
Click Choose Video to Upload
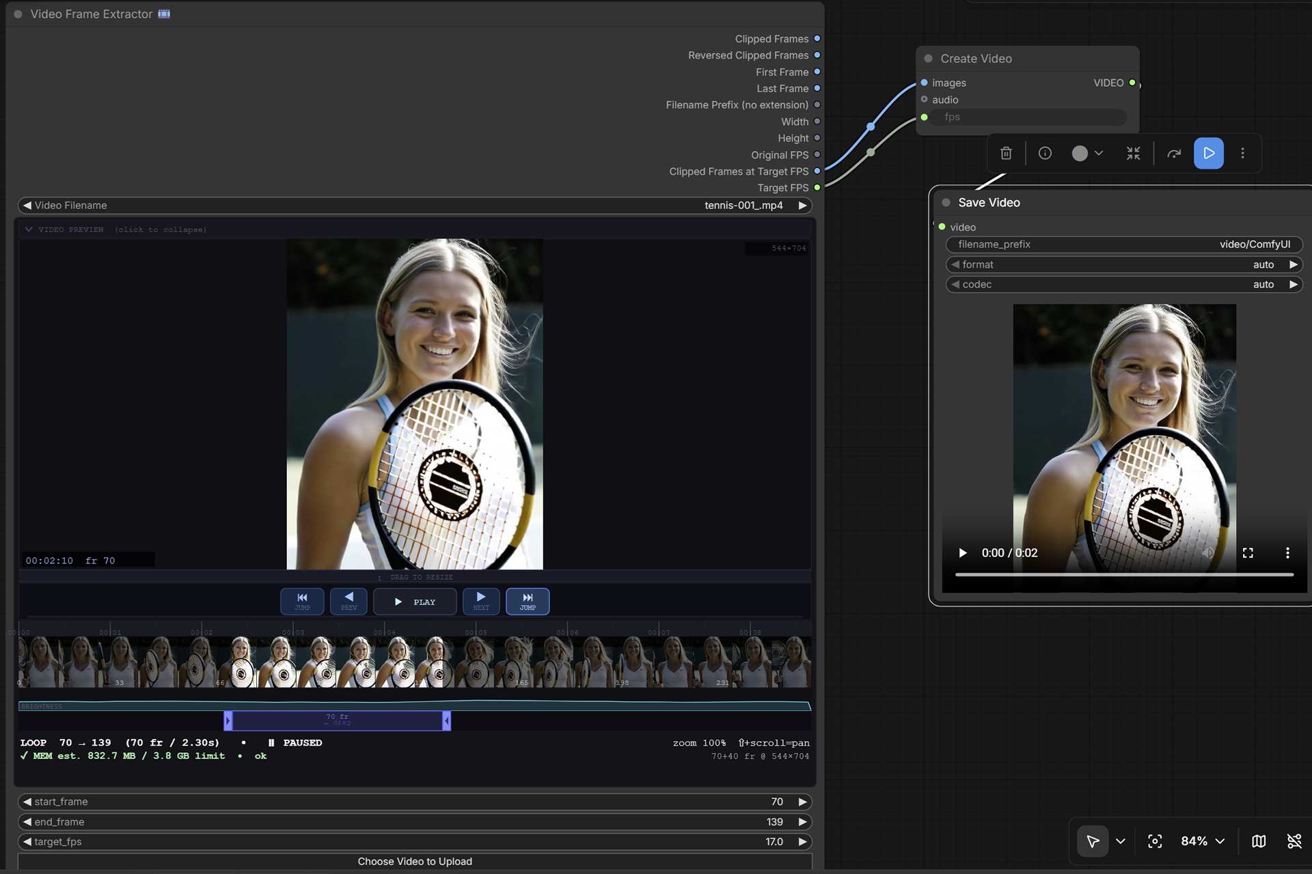(x=415, y=862)
